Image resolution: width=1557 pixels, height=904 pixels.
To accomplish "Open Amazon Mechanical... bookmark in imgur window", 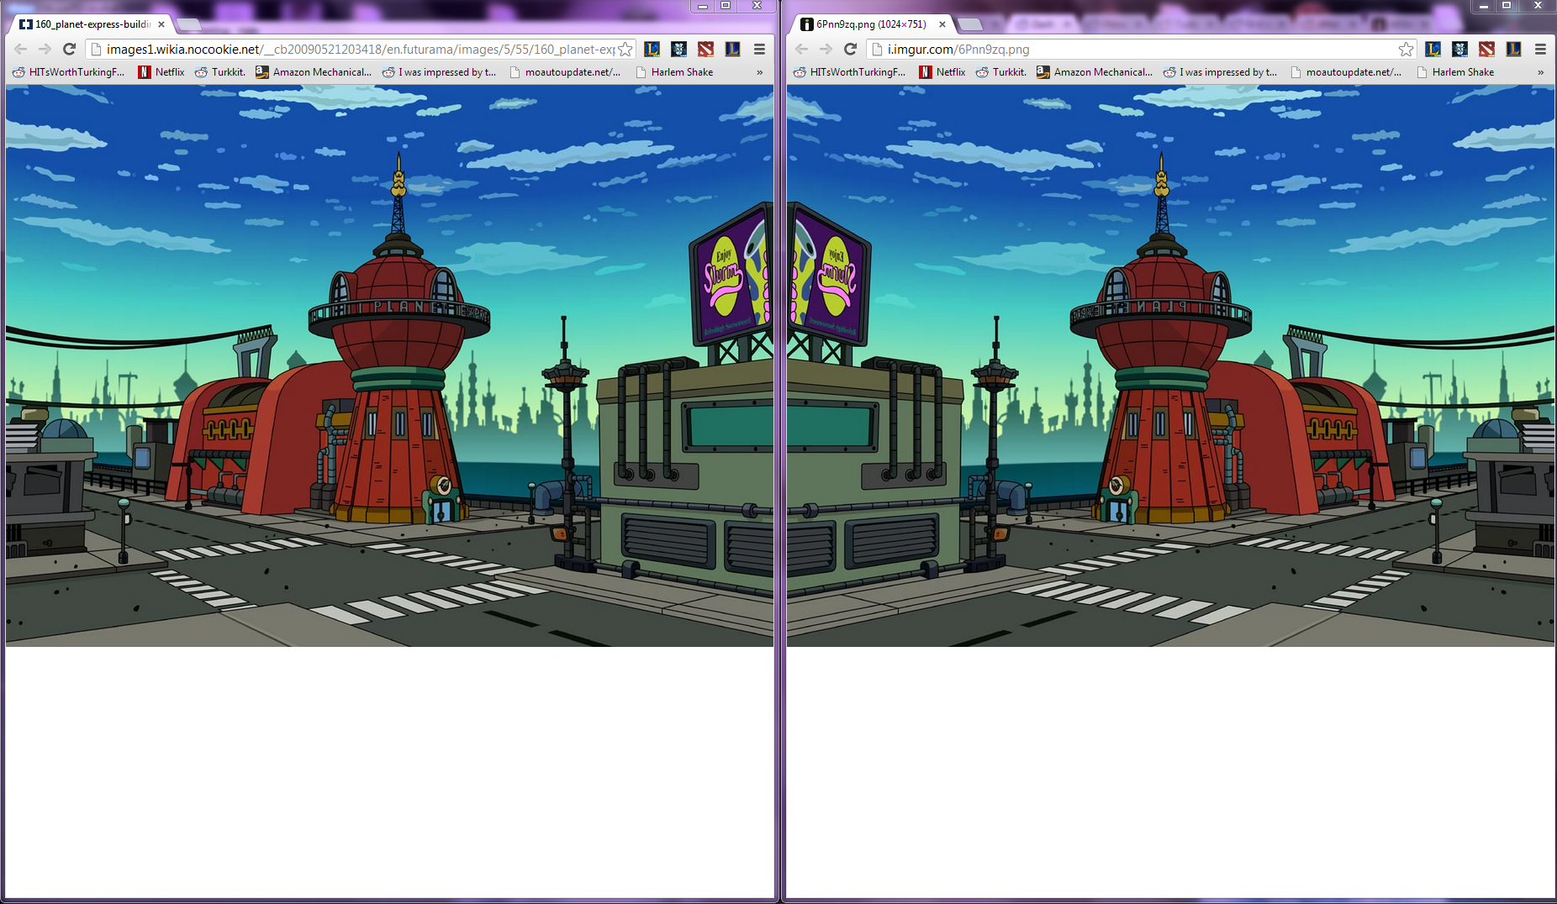I will (1095, 72).
